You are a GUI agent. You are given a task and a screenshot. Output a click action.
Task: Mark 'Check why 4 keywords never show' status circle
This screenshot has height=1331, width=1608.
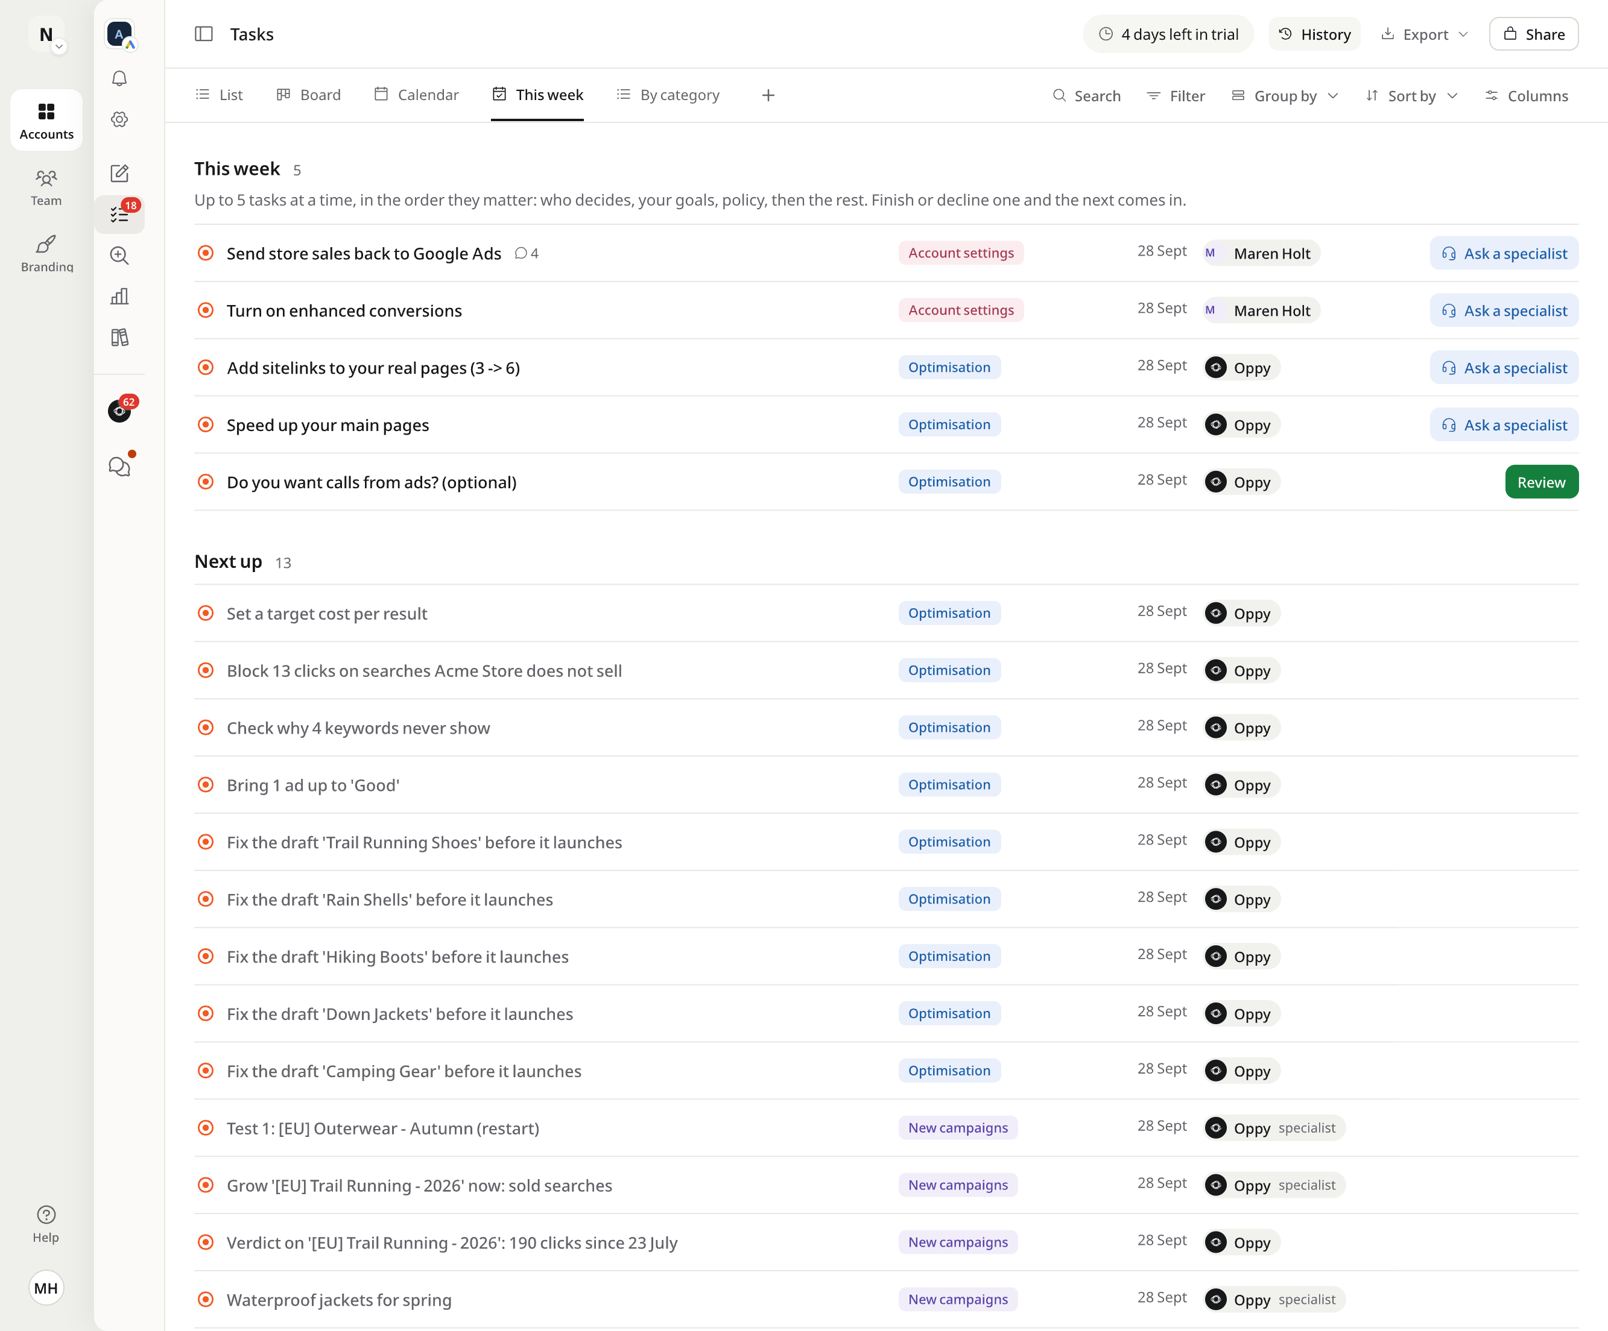tap(205, 728)
